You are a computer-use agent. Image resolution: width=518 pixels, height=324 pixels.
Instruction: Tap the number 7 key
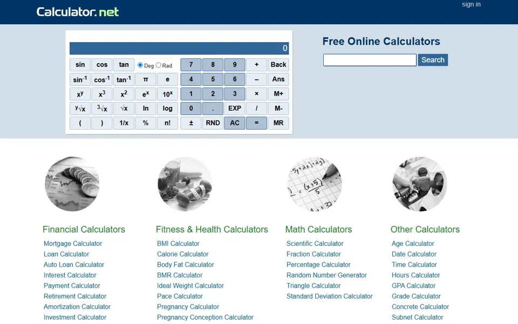coord(191,65)
